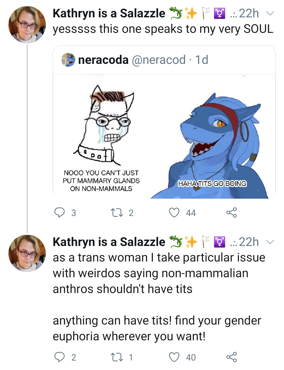Open Kathryn is a Salazzle name, second tweet
Screen dimensions: 284x370
[x=109, y=242]
